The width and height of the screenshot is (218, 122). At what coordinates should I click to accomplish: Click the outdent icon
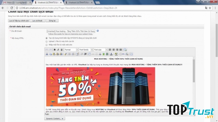81,54
